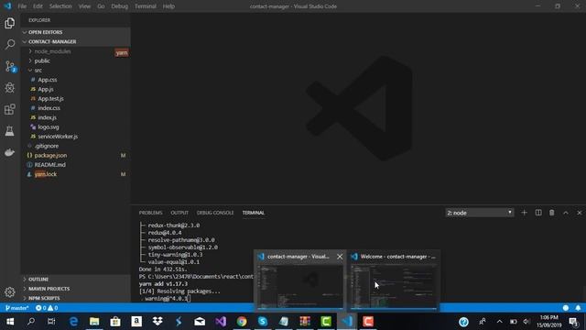Open the Help menu
This screenshot has height=330, width=586.
[168, 6]
